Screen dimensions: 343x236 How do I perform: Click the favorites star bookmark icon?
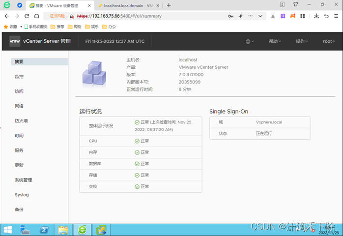tap(6, 27)
